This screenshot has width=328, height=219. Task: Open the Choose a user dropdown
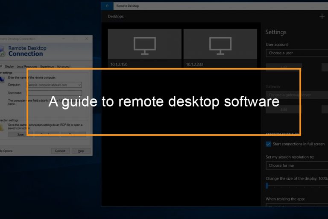point(296,53)
